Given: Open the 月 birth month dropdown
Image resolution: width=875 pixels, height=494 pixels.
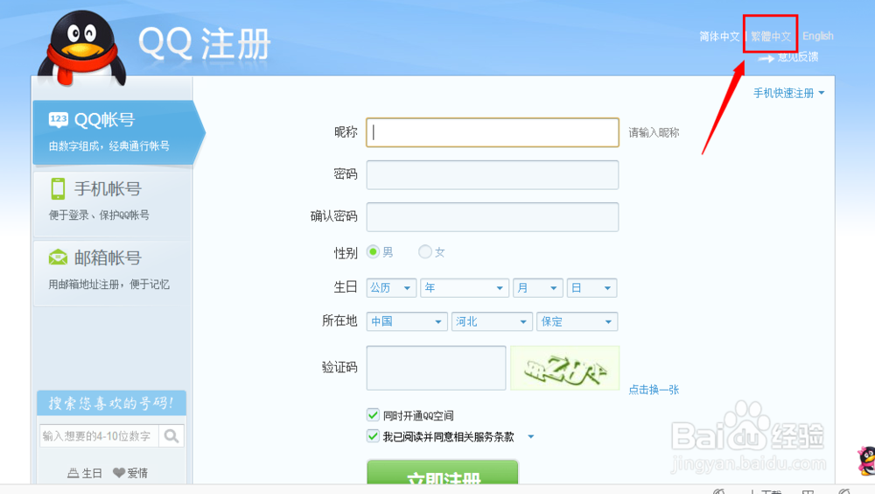Looking at the screenshot, I should click(x=538, y=288).
